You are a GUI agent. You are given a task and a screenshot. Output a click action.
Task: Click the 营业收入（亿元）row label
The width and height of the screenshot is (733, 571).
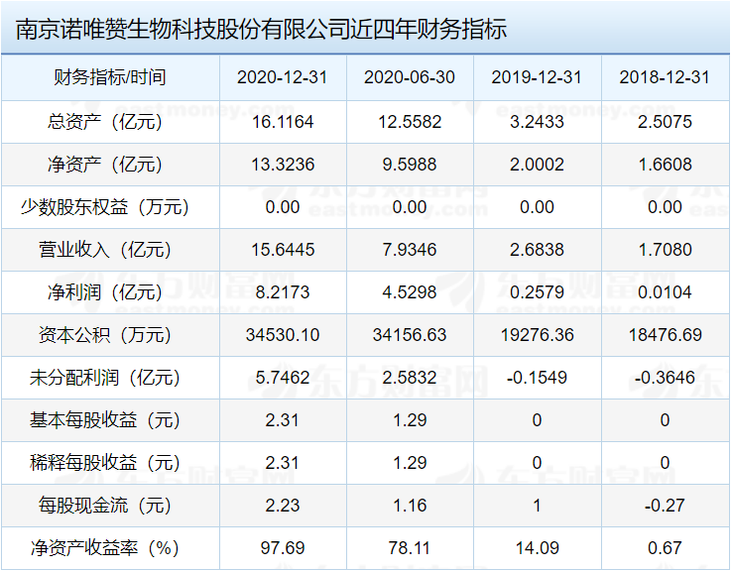(x=109, y=250)
